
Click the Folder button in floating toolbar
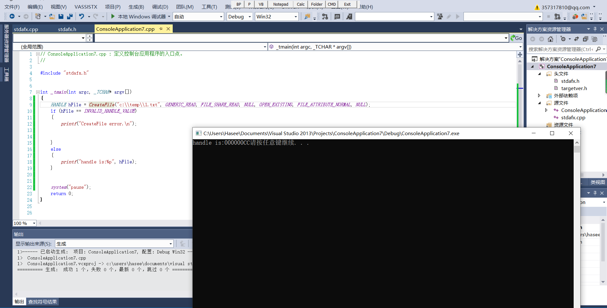(x=317, y=4)
